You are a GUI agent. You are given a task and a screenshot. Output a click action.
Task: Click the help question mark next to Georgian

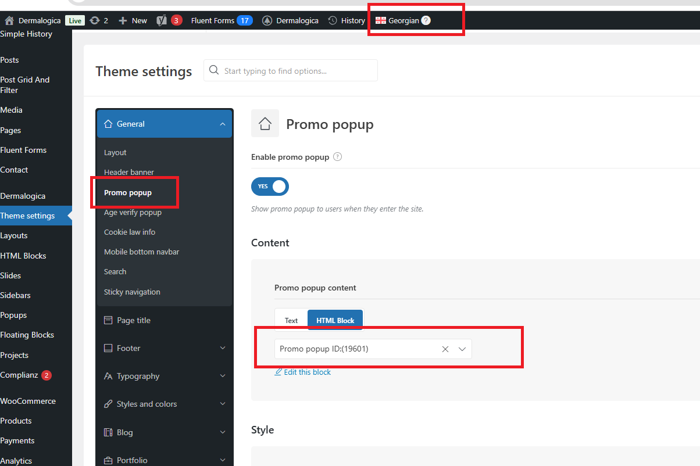pos(426,20)
